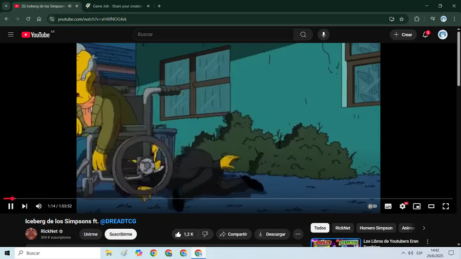
Task: Show more filter chips with the arrow
Action: pos(424,228)
